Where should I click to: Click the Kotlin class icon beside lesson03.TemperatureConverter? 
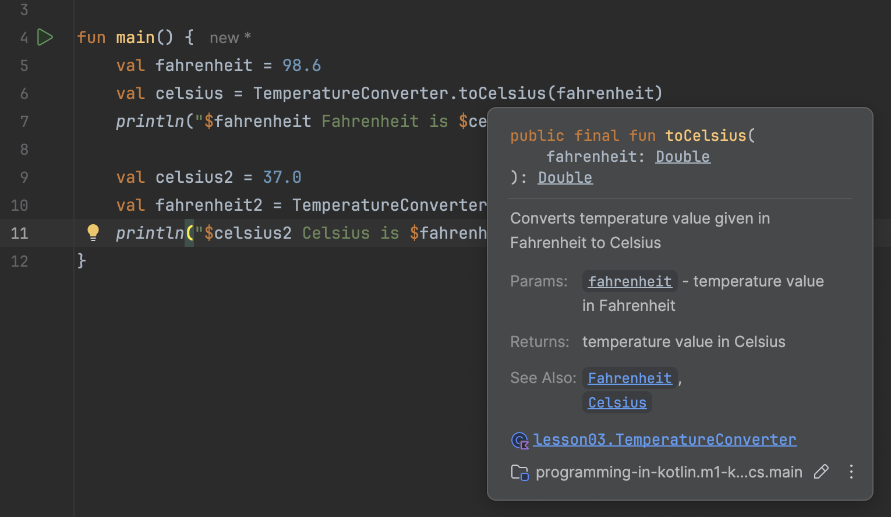coord(519,441)
